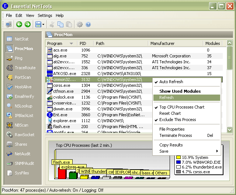Click the computer monitors toolbar icon
The height and width of the screenshot is (195, 236).
click(x=8, y=24)
